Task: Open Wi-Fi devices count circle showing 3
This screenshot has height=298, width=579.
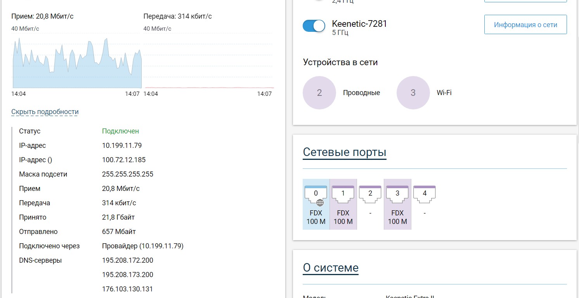Action: click(413, 93)
